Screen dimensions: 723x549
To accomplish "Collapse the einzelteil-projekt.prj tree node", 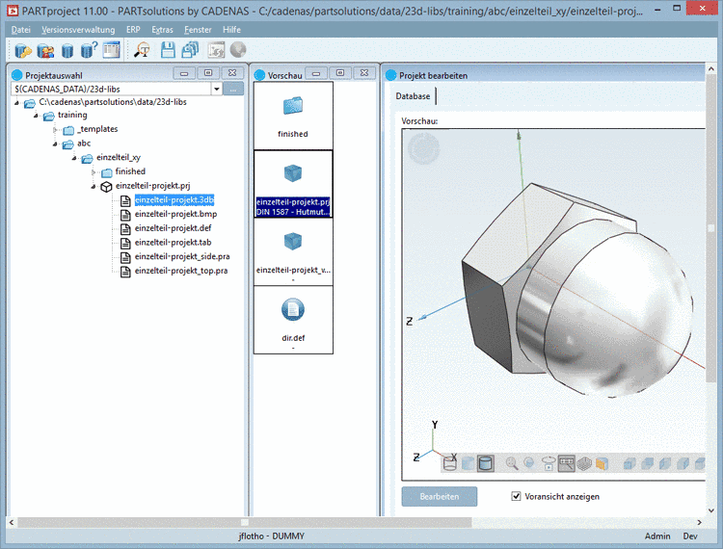I will tap(93, 186).
